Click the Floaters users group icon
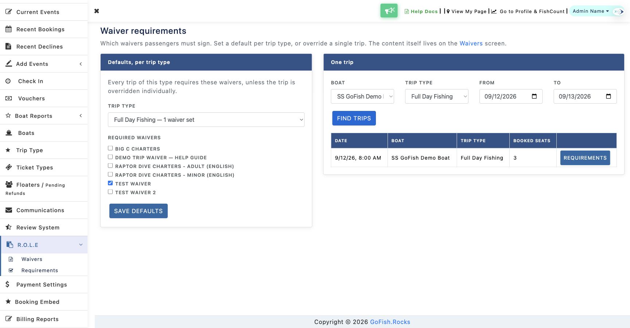The height and width of the screenshot is (328, 630). click(9, 184)
